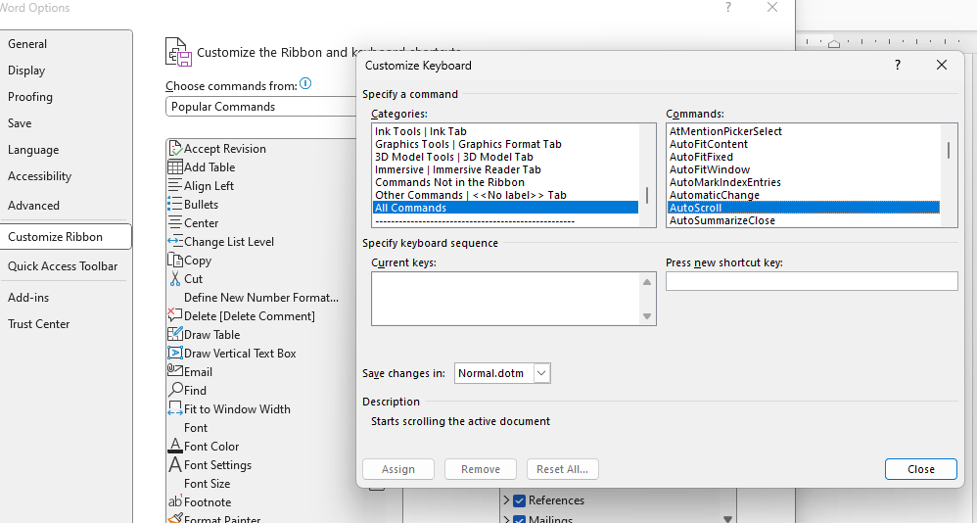
Task: Select Define New Number Format command
Action: tap(261, 298)
